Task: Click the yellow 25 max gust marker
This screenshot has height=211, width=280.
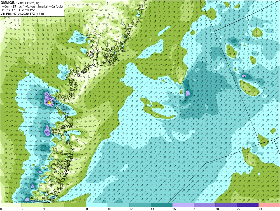Action: pyautogui.click(x=32, y=198)
